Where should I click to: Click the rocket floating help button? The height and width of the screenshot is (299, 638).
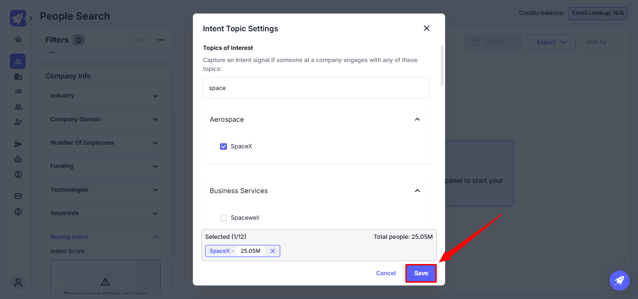click(619, 280)
